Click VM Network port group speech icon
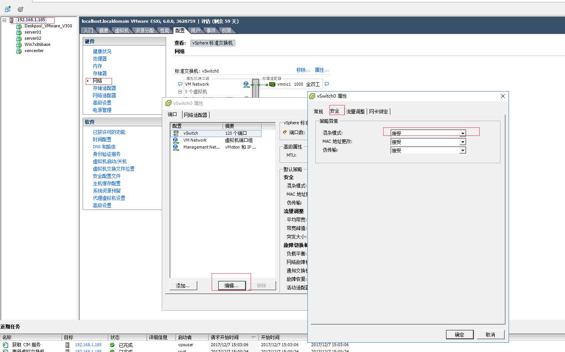This screenshot has height=352, width=565. coord(180,84)
